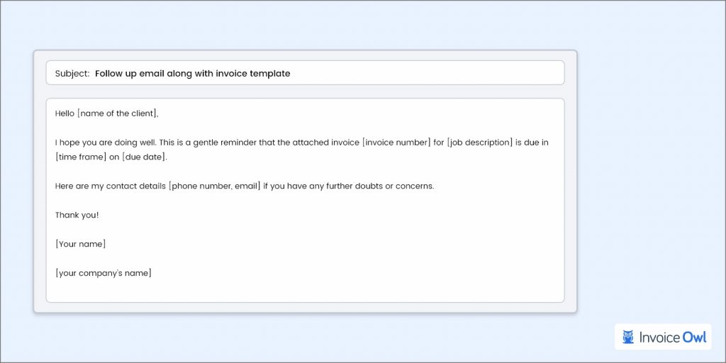This screenshot has height=363, width=726.
Task: Click the 'Hello' greeting word
Action: 65,113
